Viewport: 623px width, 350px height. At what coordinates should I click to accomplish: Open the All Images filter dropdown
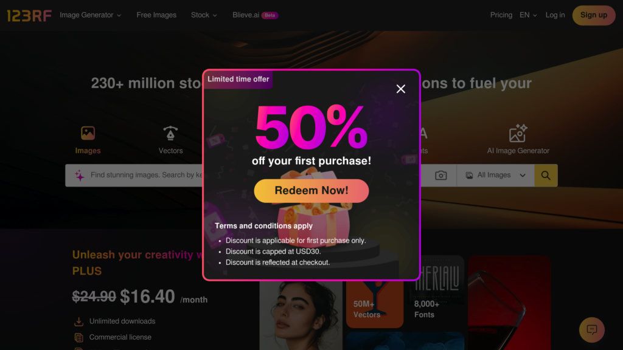495,176
